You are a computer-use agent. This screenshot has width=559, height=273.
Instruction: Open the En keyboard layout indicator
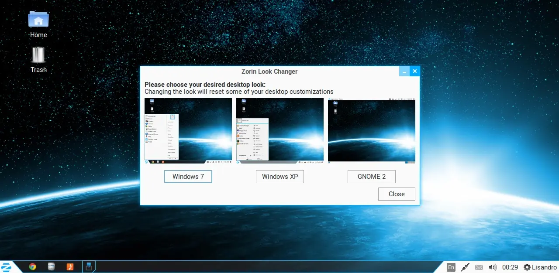tap(451, 267)
